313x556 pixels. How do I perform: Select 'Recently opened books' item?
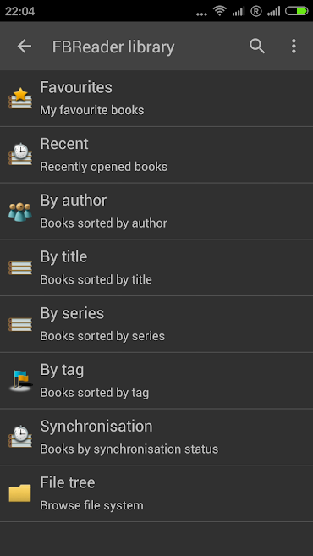point(103,167)
